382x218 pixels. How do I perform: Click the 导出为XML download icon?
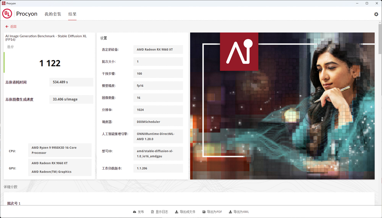[x=230, y=212]
